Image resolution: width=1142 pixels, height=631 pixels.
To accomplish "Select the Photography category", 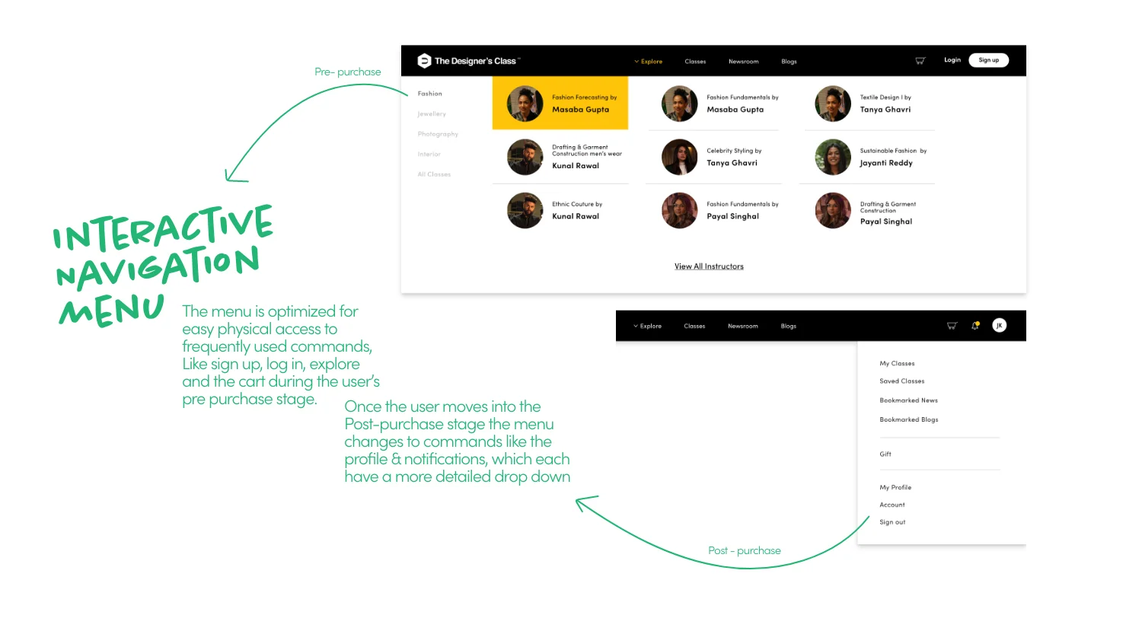I will click(438, 133).
